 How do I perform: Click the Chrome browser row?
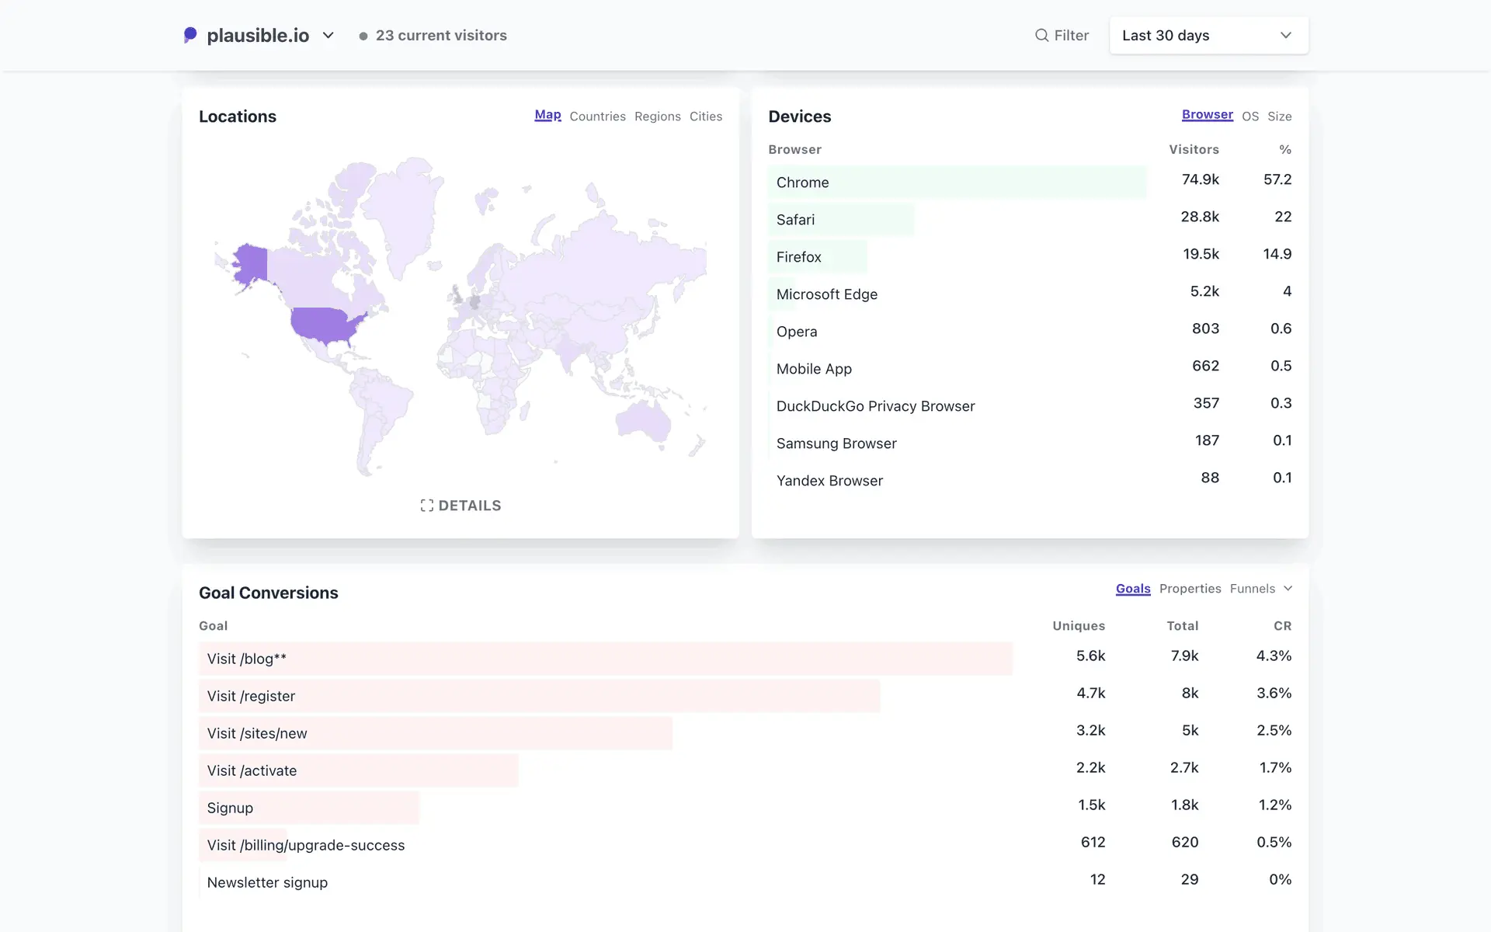(x=802, y=183)
